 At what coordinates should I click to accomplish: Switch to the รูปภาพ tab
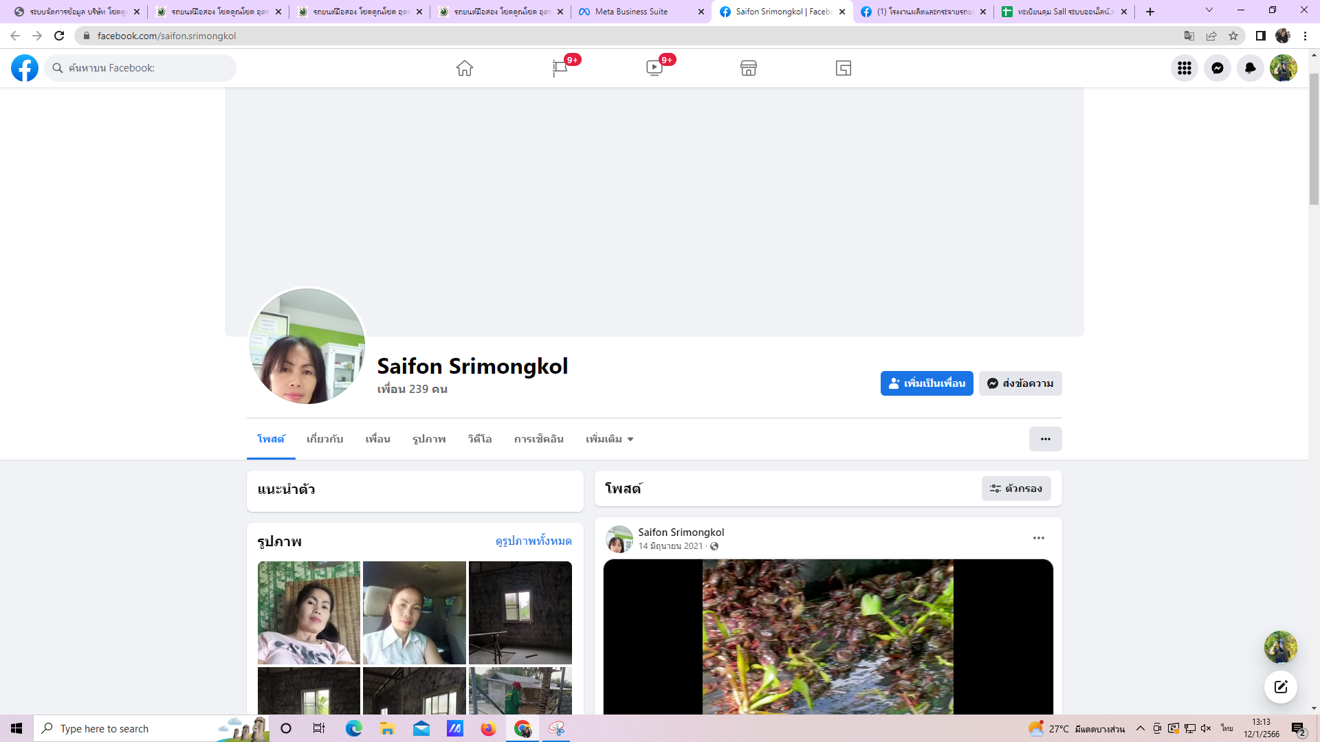coord(429,439)
